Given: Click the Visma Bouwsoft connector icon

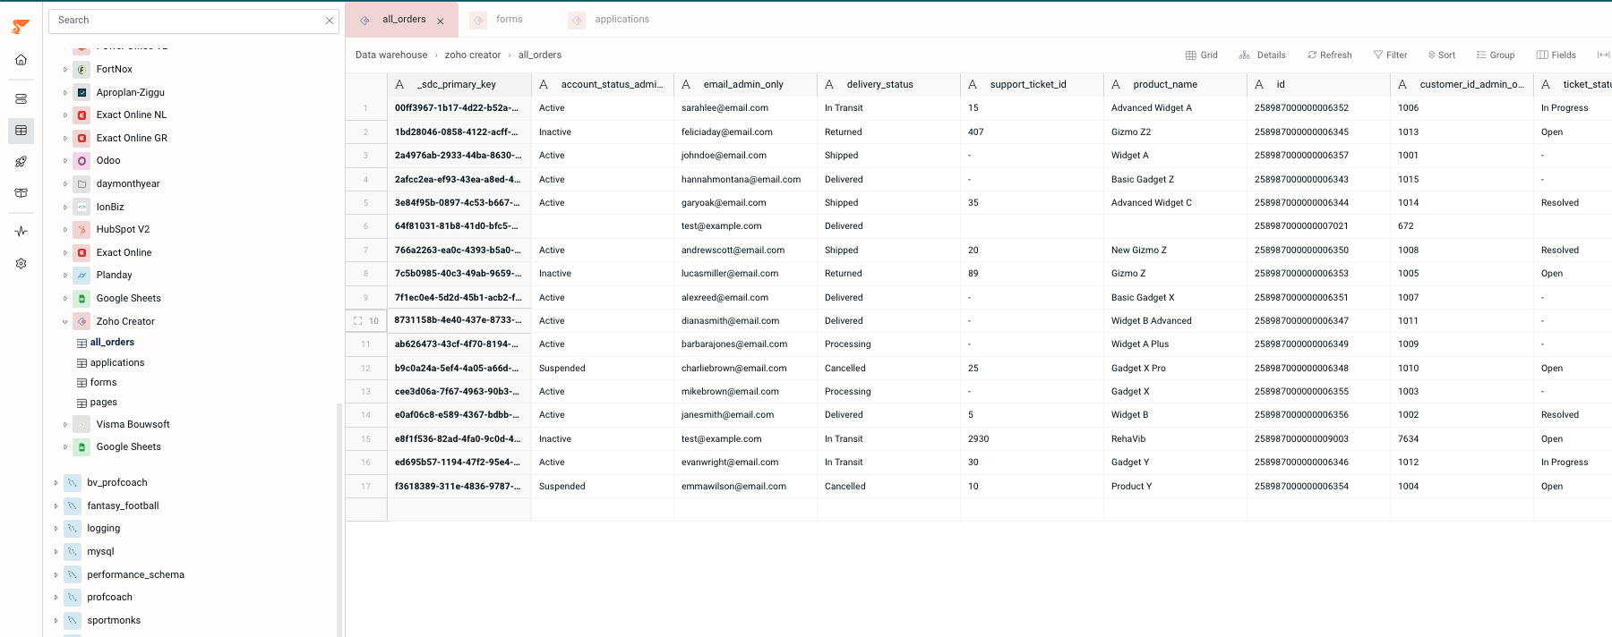Looking at the screenshot, I should click(x=81, y=425).
